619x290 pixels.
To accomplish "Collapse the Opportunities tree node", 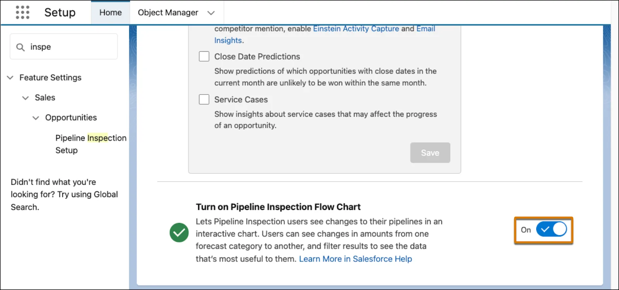I will pyautogui.click(x=36, y=118).
